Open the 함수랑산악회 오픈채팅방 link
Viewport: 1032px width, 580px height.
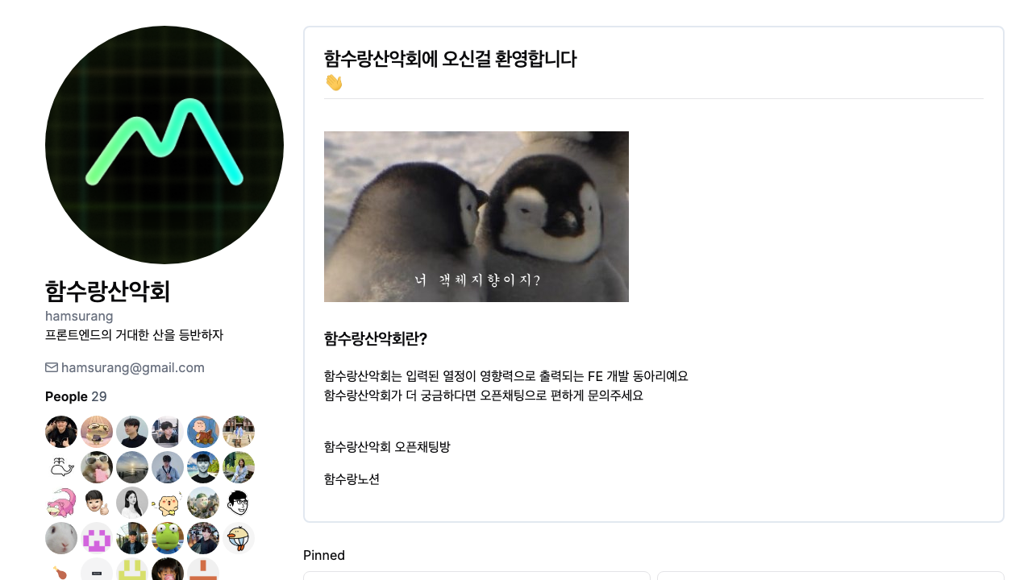[387, 446]
